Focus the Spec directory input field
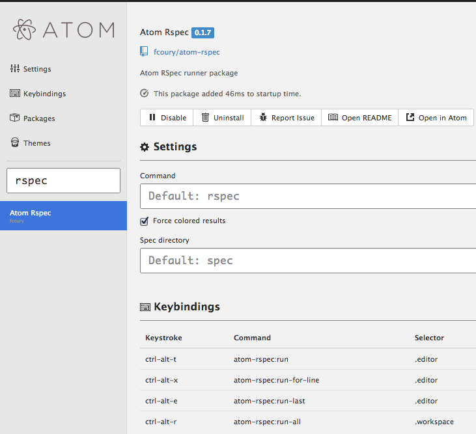This screenshot has width=476, height=434. 308,260
